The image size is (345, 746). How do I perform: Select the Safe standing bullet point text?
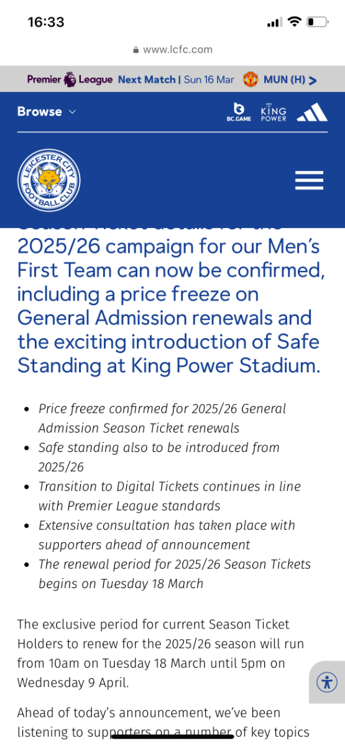pos(159,457)
